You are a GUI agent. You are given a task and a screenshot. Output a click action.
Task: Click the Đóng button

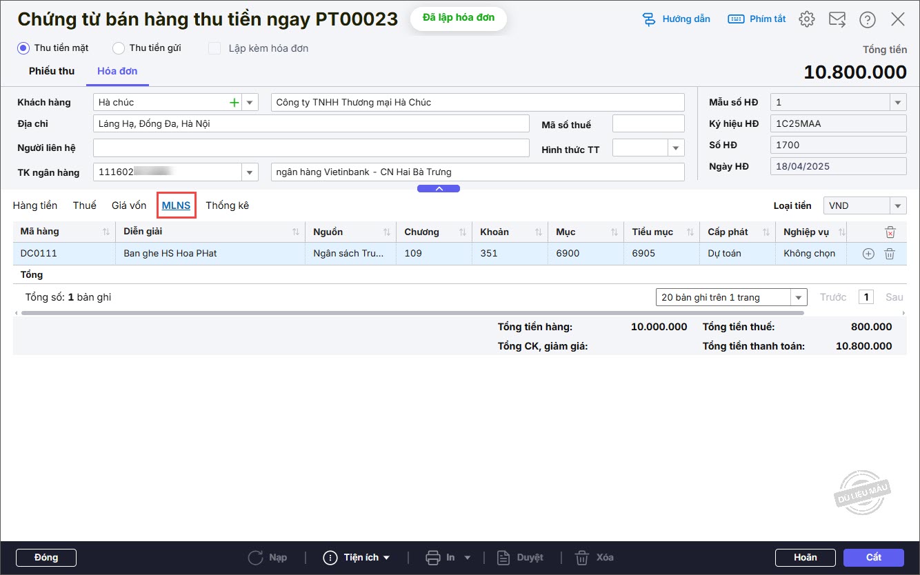(46, 557)
